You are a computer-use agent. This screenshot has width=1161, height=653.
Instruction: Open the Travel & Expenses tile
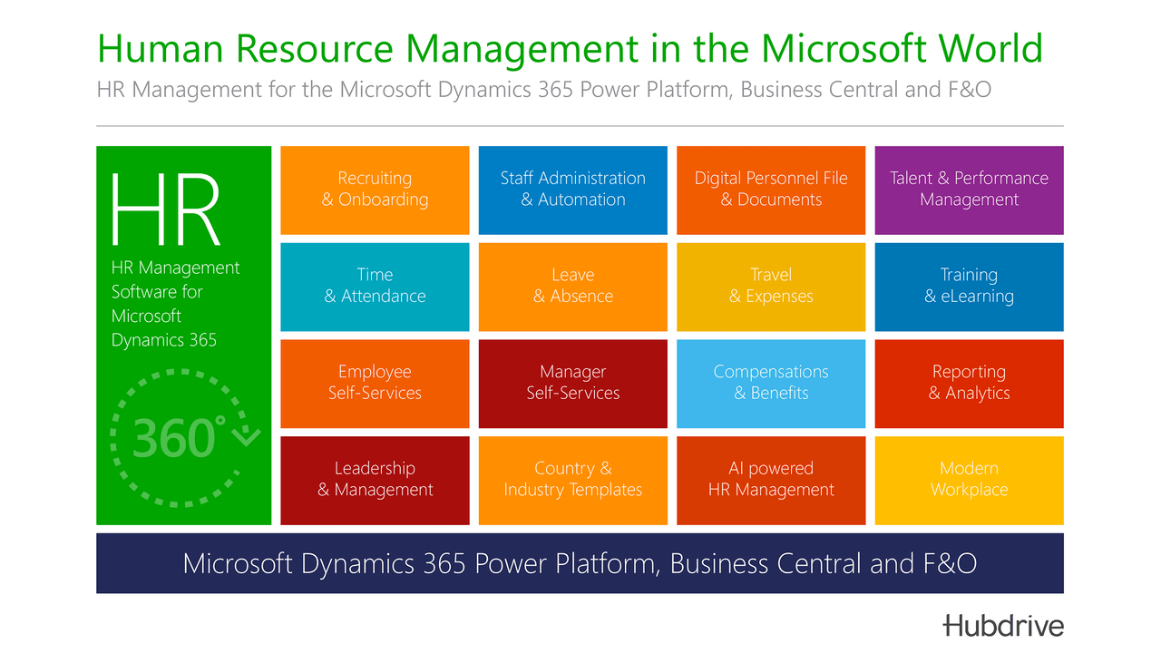(x=771, y=287)
